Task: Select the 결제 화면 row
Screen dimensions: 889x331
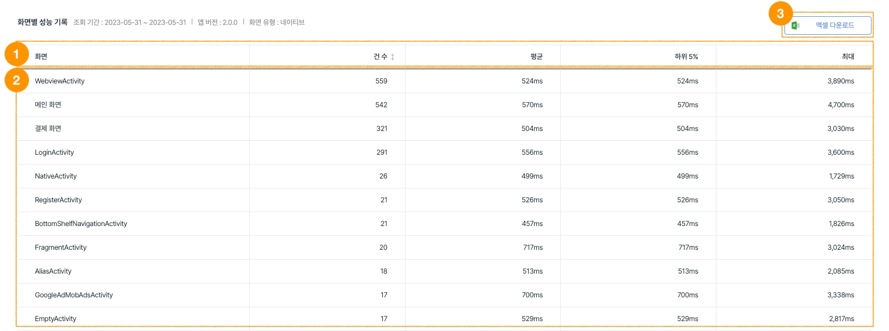Action: 48,129
